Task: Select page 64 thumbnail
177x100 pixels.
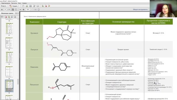Action: (x=9, y=72)
